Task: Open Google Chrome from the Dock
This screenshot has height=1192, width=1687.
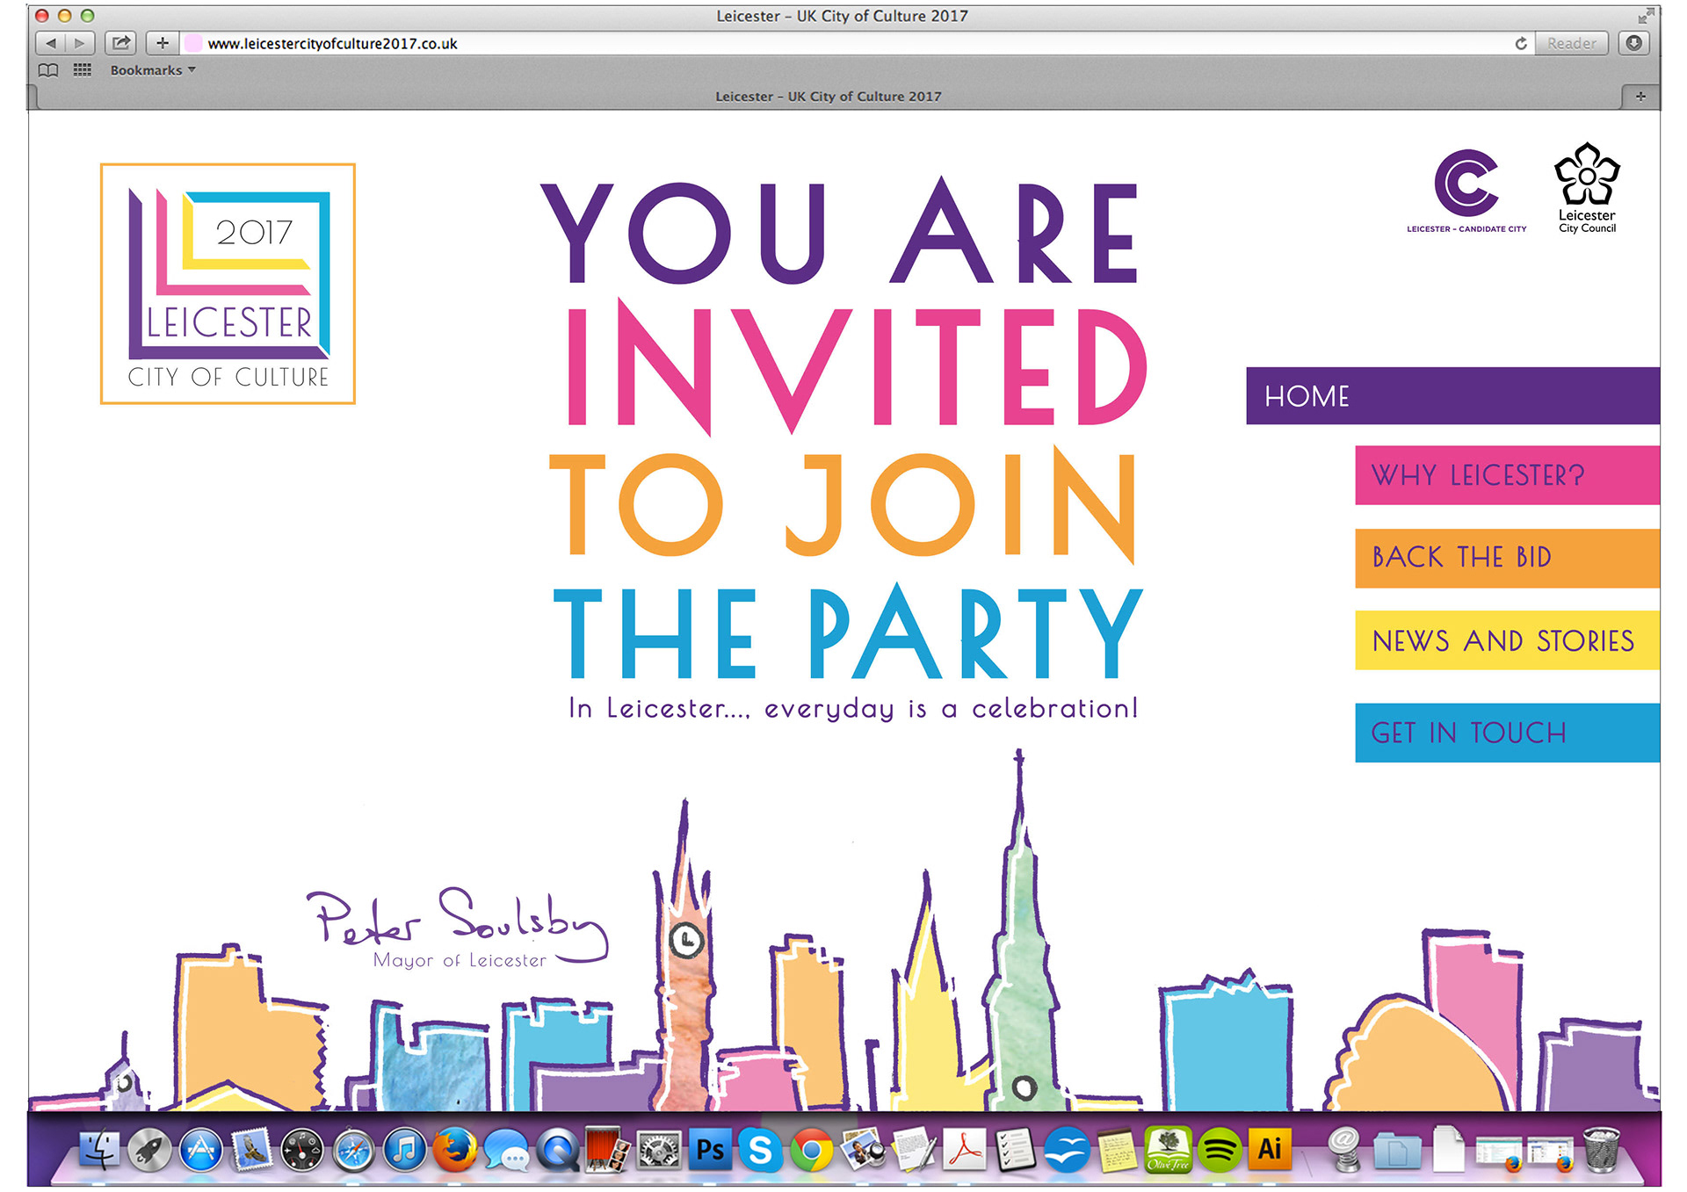Action: [812, 1150]
